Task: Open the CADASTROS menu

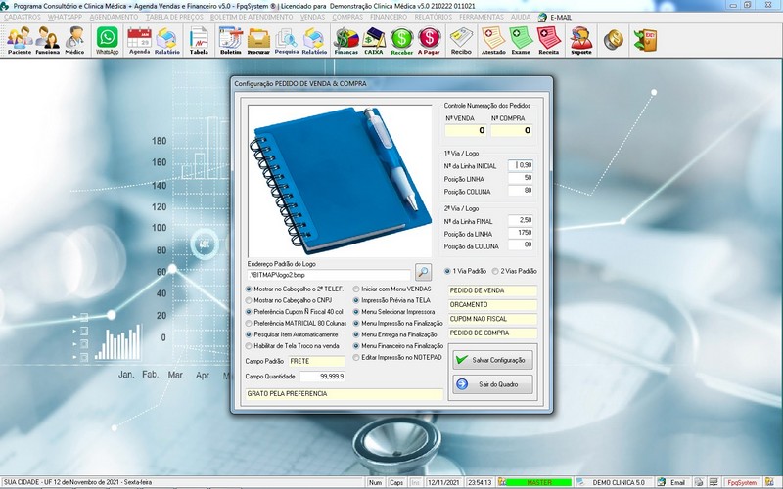Action: tap(22, 17)
